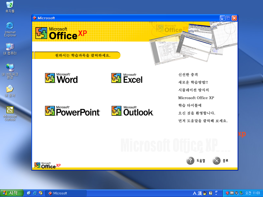Screen dimensions: 263x197
Task: Click the '신선한 충격' text line
Action: pyautogui.click(x=188, y=75)
